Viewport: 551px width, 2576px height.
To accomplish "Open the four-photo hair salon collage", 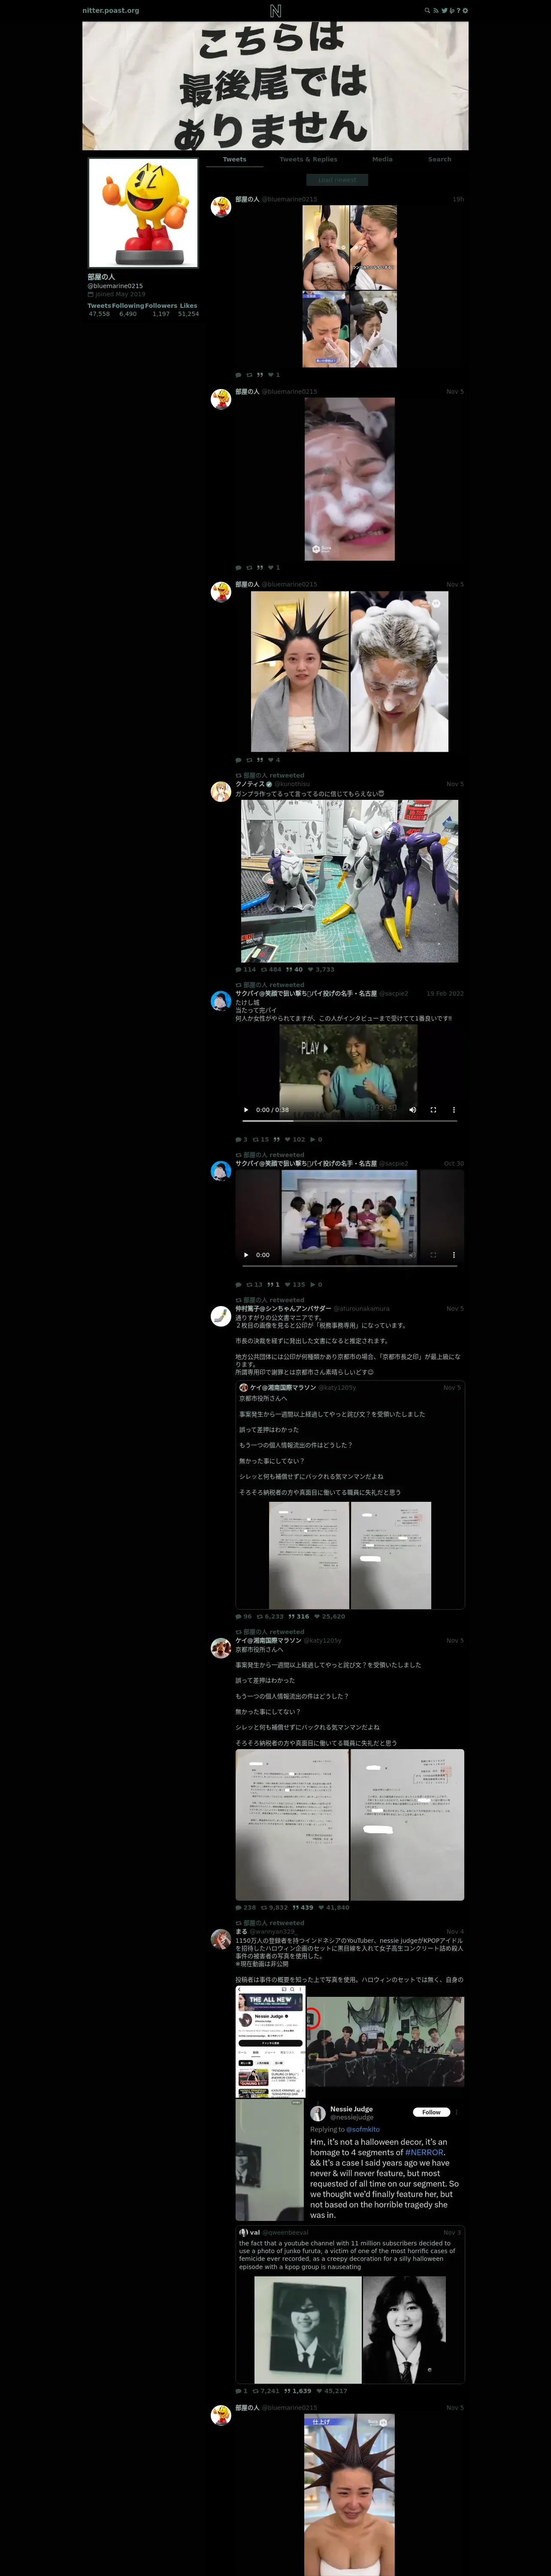I will (350, 287).
